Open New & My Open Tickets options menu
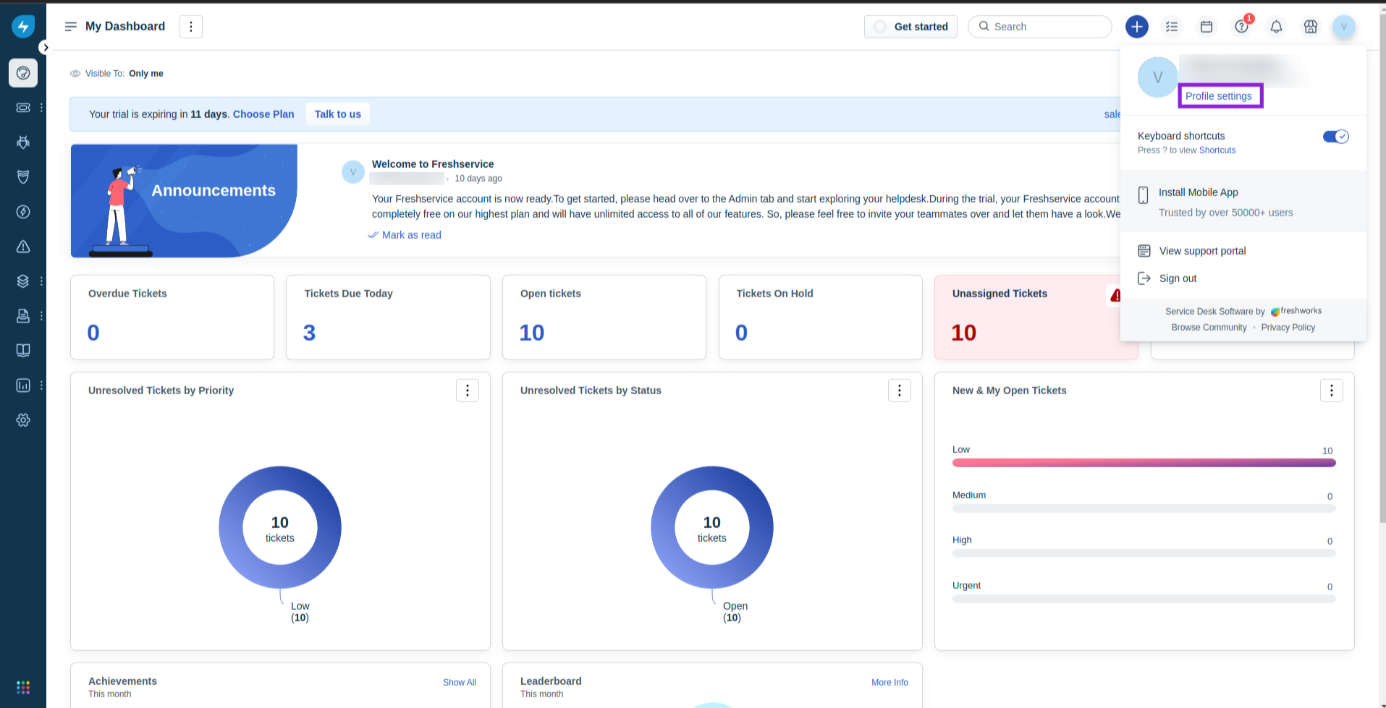Viewport: 1386px width, 708px height. (x=1331, y=391)
